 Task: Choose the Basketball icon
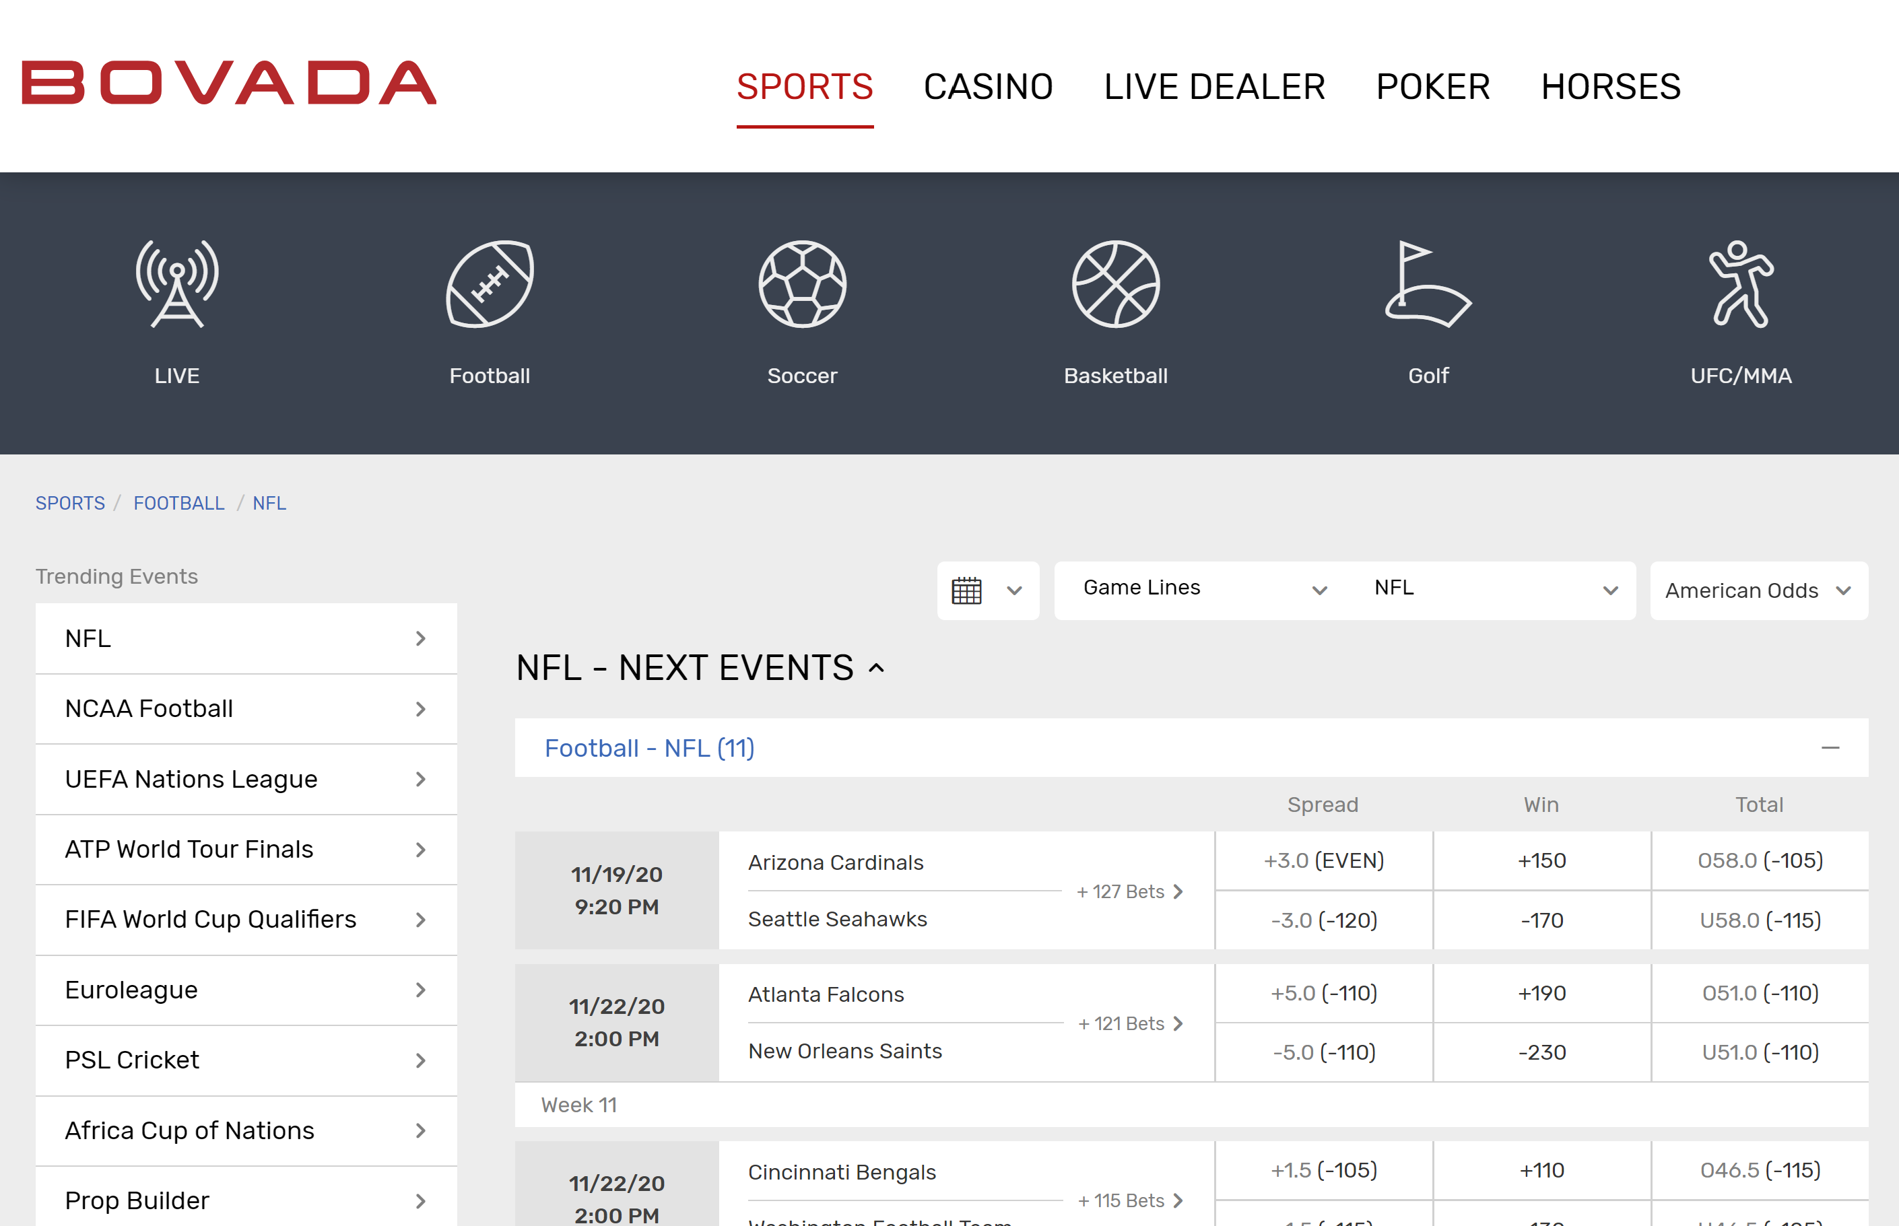[1114, 284]
